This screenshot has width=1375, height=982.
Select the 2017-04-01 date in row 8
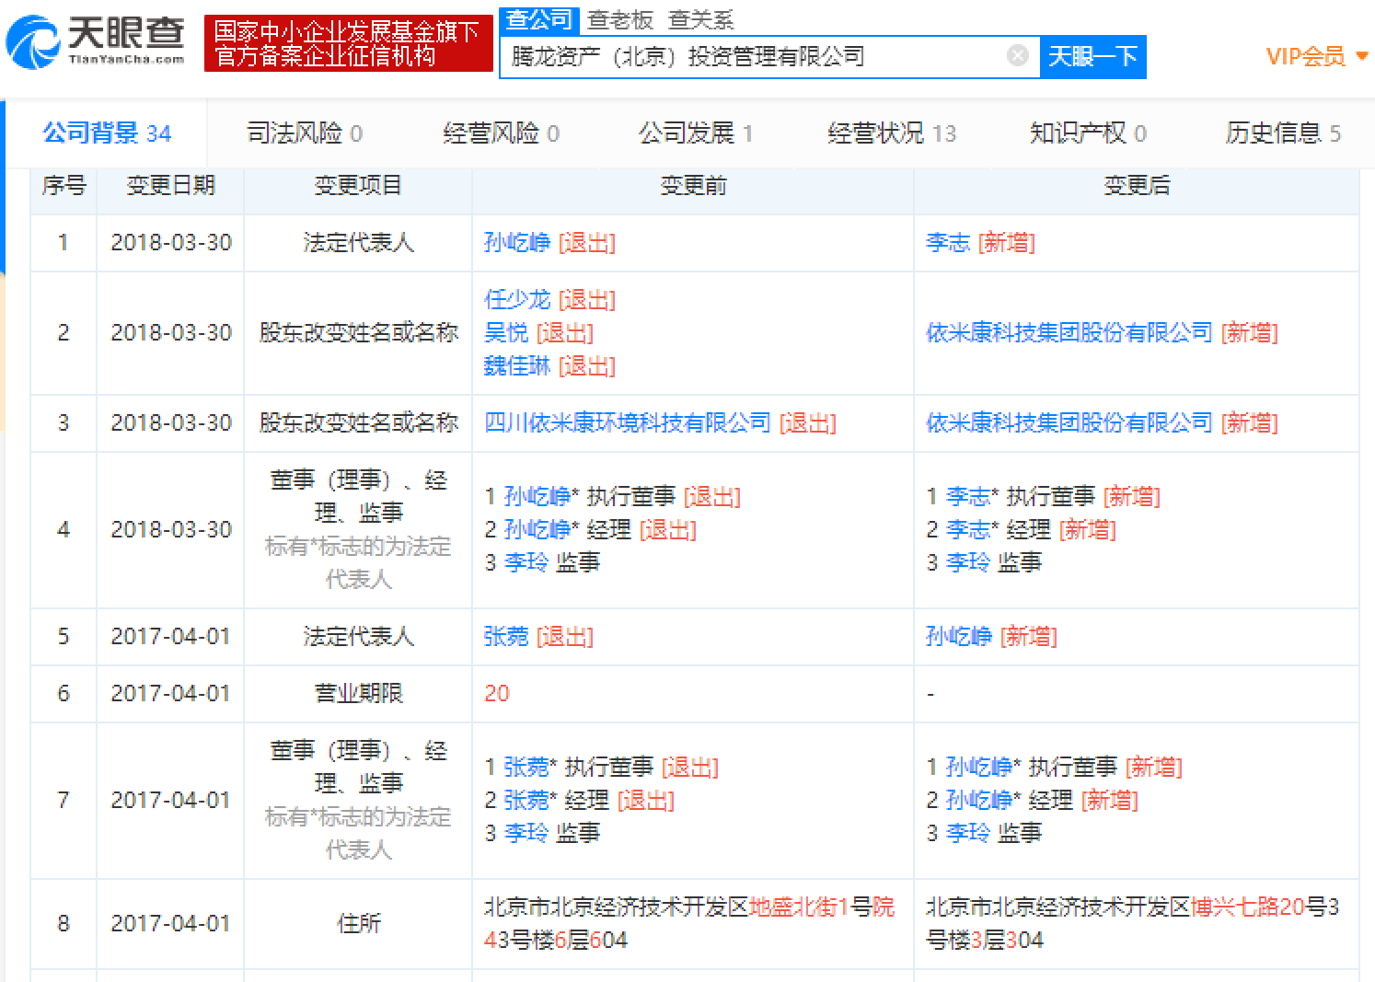(171, 924)
